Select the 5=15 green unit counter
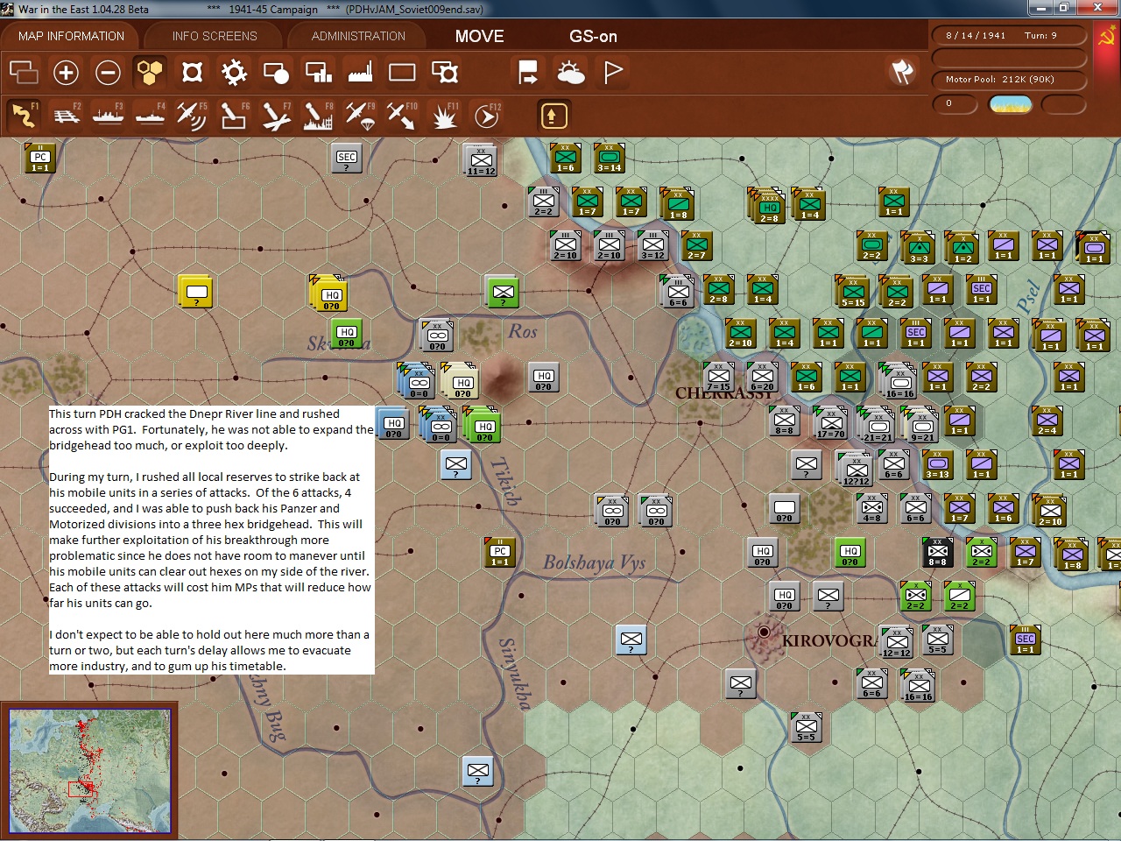Viewport: 1121px width, 841px height. click(852, 291)
